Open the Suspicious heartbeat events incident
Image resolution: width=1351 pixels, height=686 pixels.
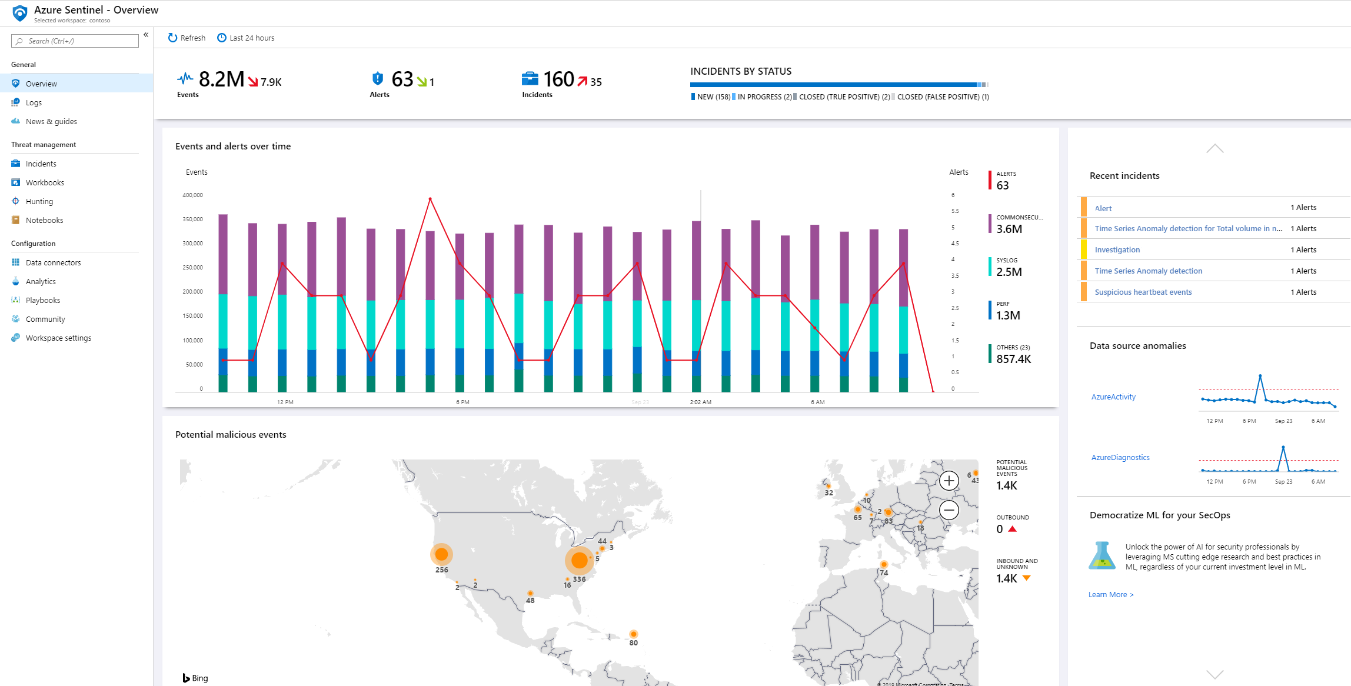pyautogui.click(x=1143, y=292)
